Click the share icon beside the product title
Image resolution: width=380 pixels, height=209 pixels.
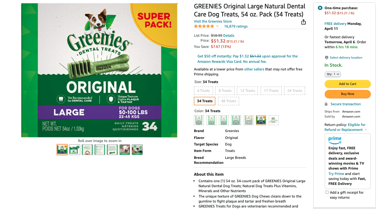click(304, 22)
